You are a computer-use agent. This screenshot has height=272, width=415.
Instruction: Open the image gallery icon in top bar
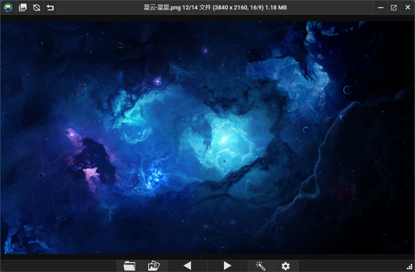pyautogui.click(x=23, y=8)
